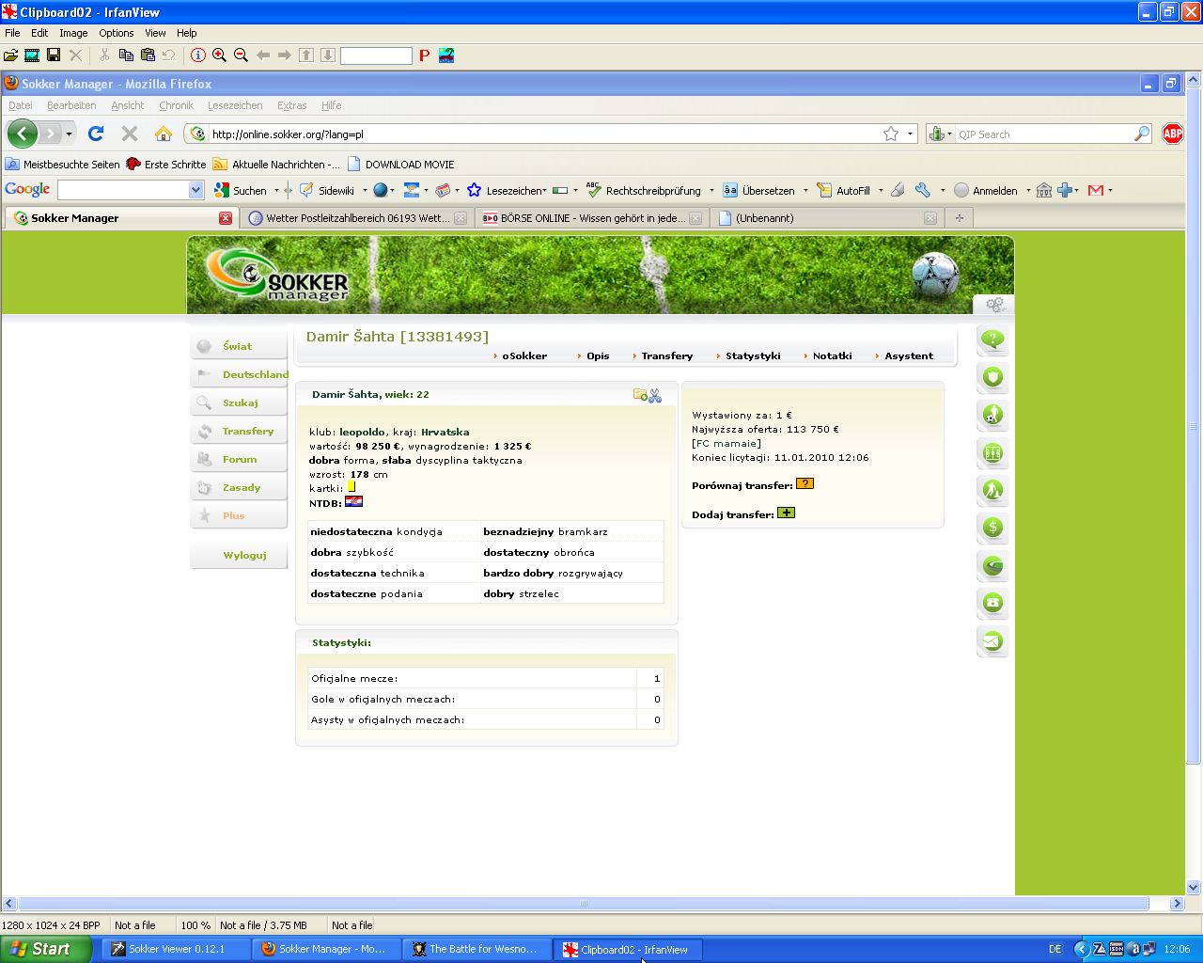Click the horizontal scrollbar at bottom

[583, 904]
